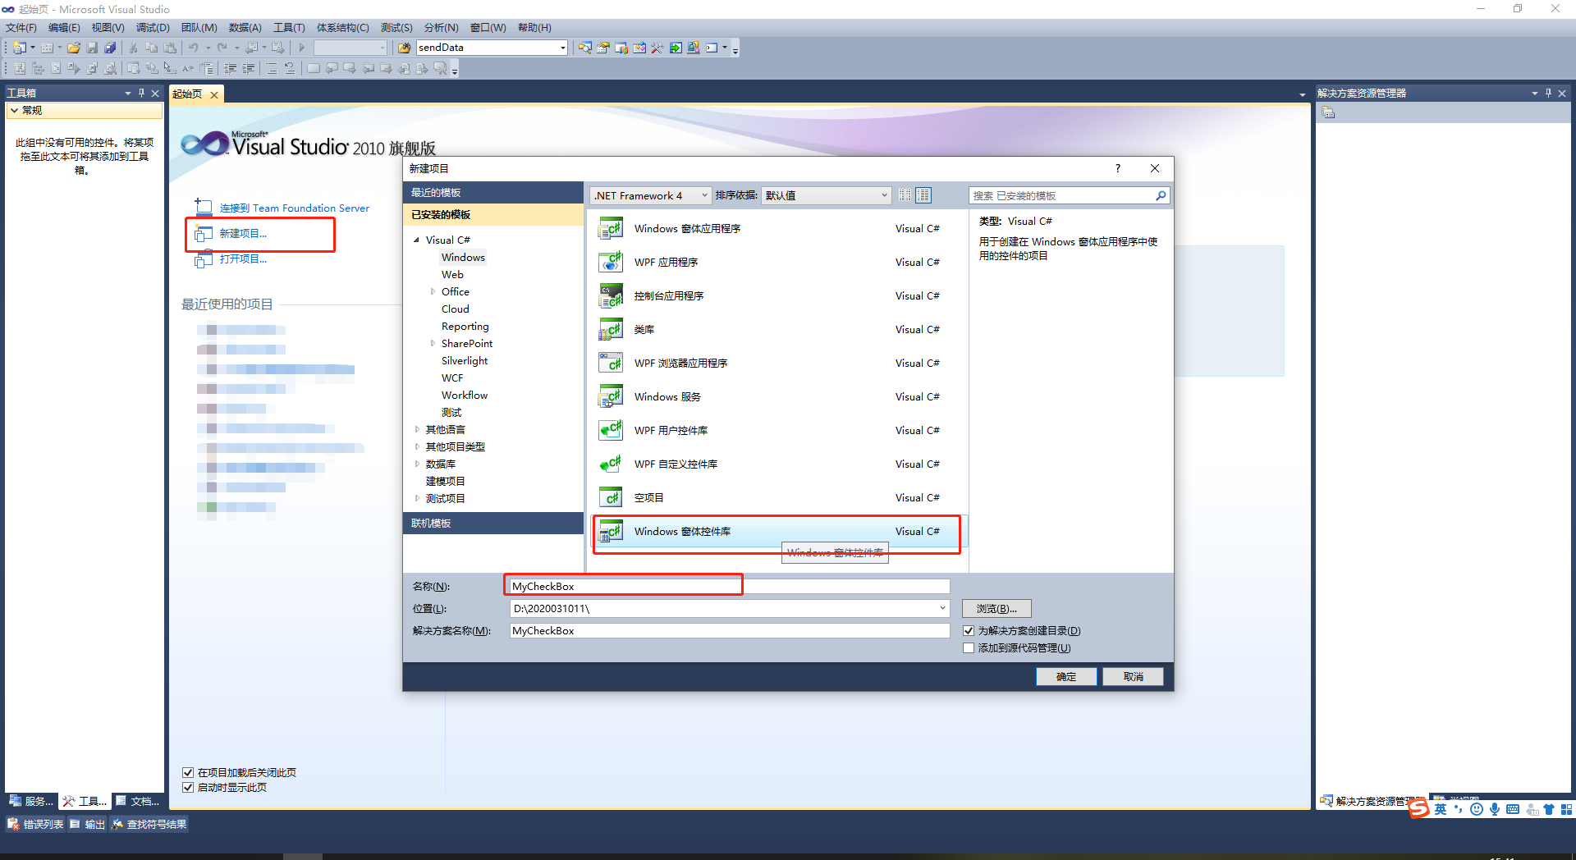1576x860 pixels.
Task: Toggle 在项目加载后关闭此页 checkbox
Action: (x=188, y=772)
